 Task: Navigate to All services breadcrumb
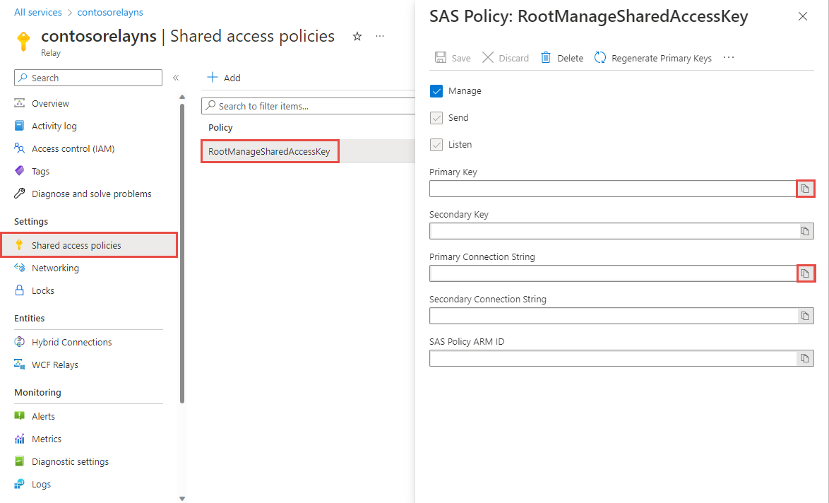pyautogui.click(x=37, y=12)
